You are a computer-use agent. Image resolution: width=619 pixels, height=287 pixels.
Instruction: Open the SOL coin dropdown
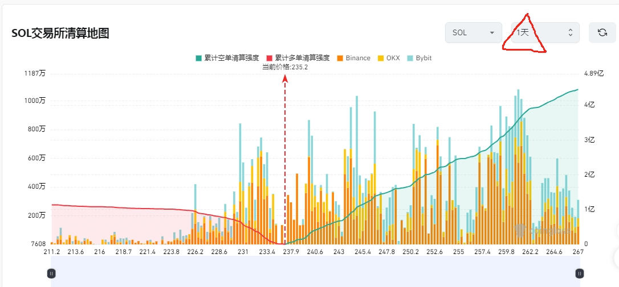coord(473,32)
